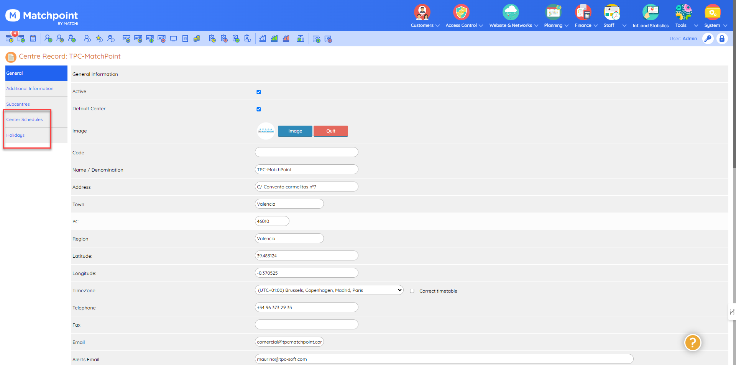Click the green cash register icon
Viewport: 736px width, 365px height.
[x=274, y=39]
